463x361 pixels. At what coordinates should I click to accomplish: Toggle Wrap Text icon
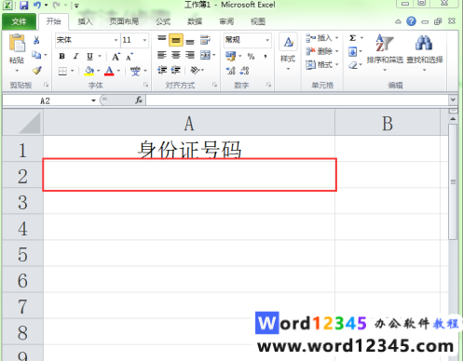pyautogui.click(x=205, y=40)
